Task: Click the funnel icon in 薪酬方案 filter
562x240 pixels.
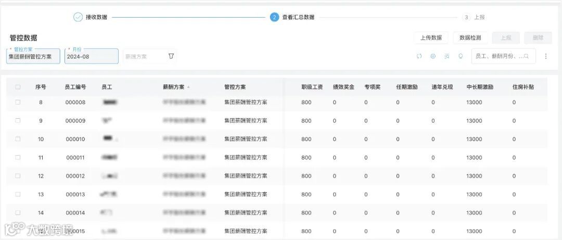Action: coord(171,56)
